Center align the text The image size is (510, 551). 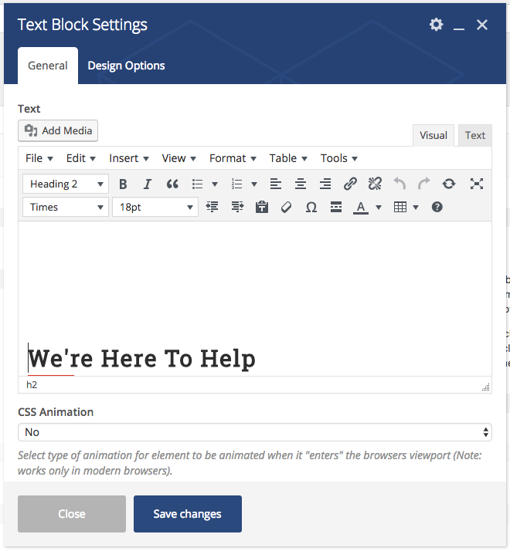301,184
